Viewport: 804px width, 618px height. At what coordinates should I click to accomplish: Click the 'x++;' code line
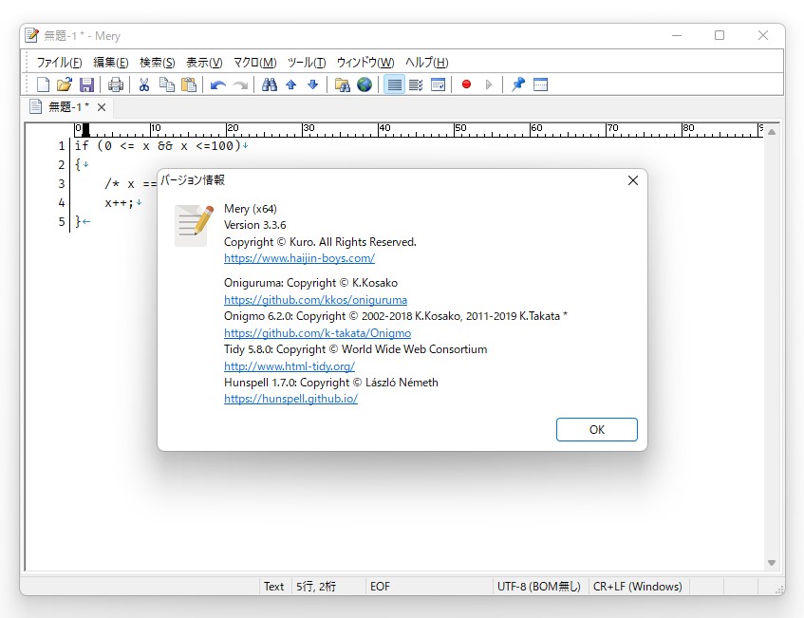[119, 202]
